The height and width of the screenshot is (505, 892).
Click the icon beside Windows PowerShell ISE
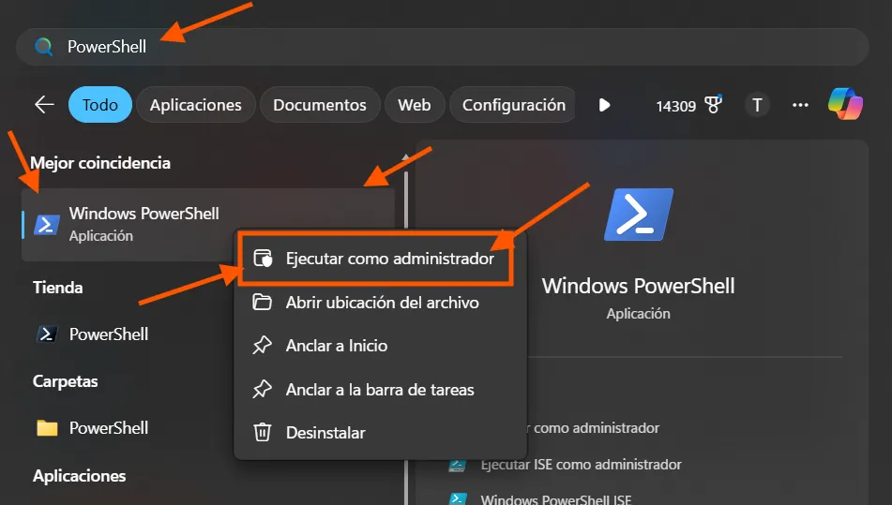pos(458,499)
